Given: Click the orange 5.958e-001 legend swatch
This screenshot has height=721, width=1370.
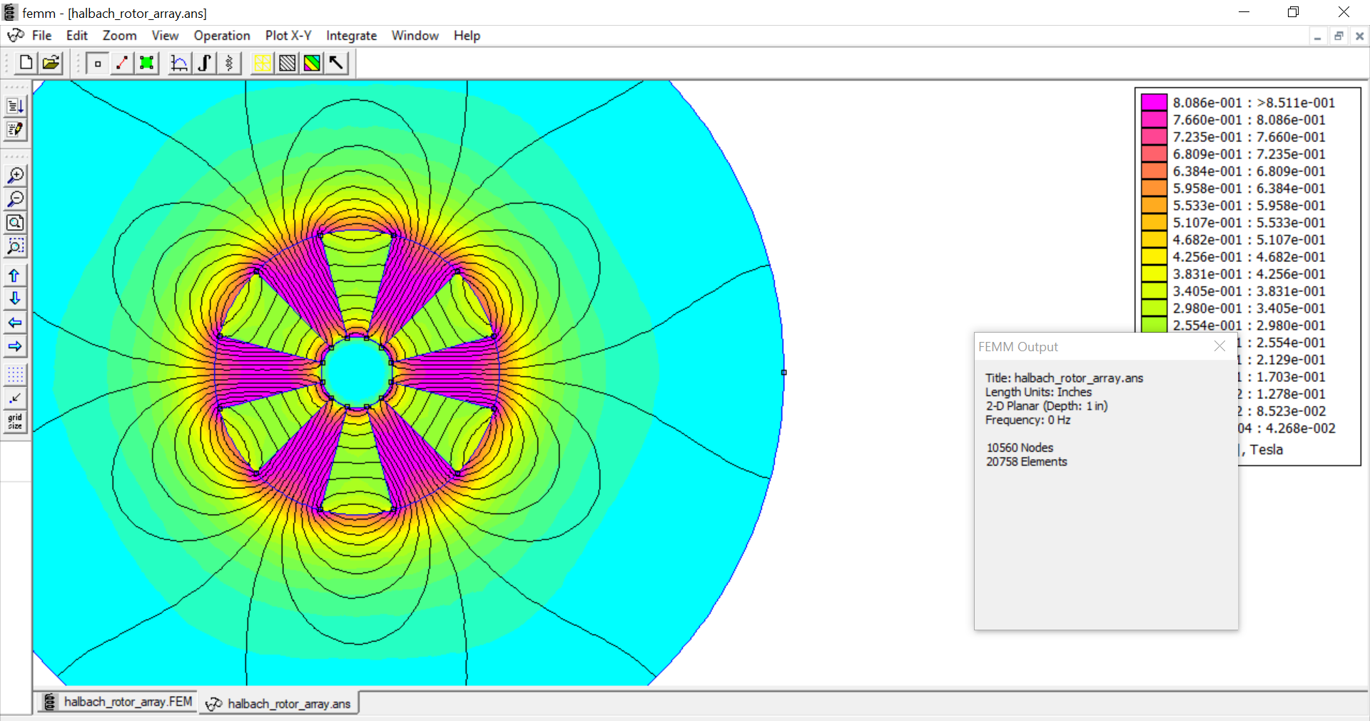Looking at the screenshot, I should (1154, 188).
